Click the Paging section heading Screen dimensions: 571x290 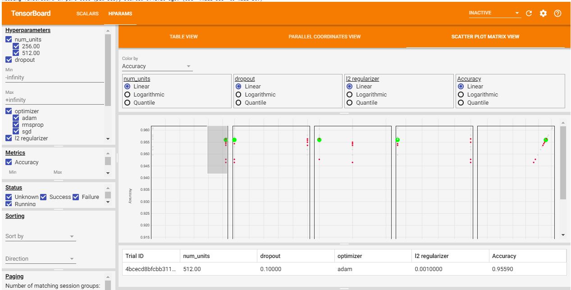(x=14, y=276)
